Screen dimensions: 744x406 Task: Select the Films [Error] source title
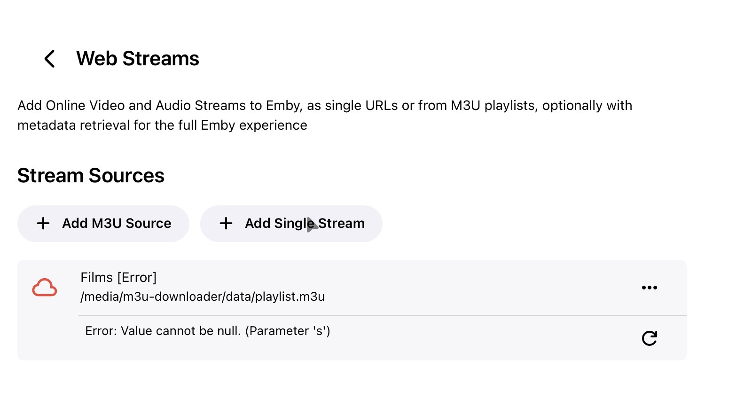pyautogui.click(x=118, y=278)
